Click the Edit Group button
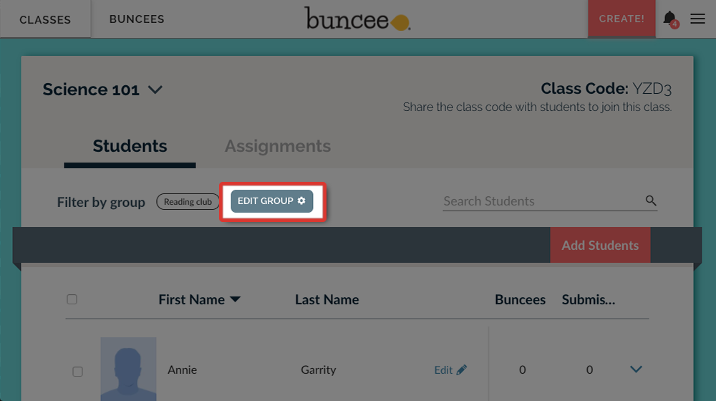This screenshot has height=401, width=716. [x=272, y=201]
